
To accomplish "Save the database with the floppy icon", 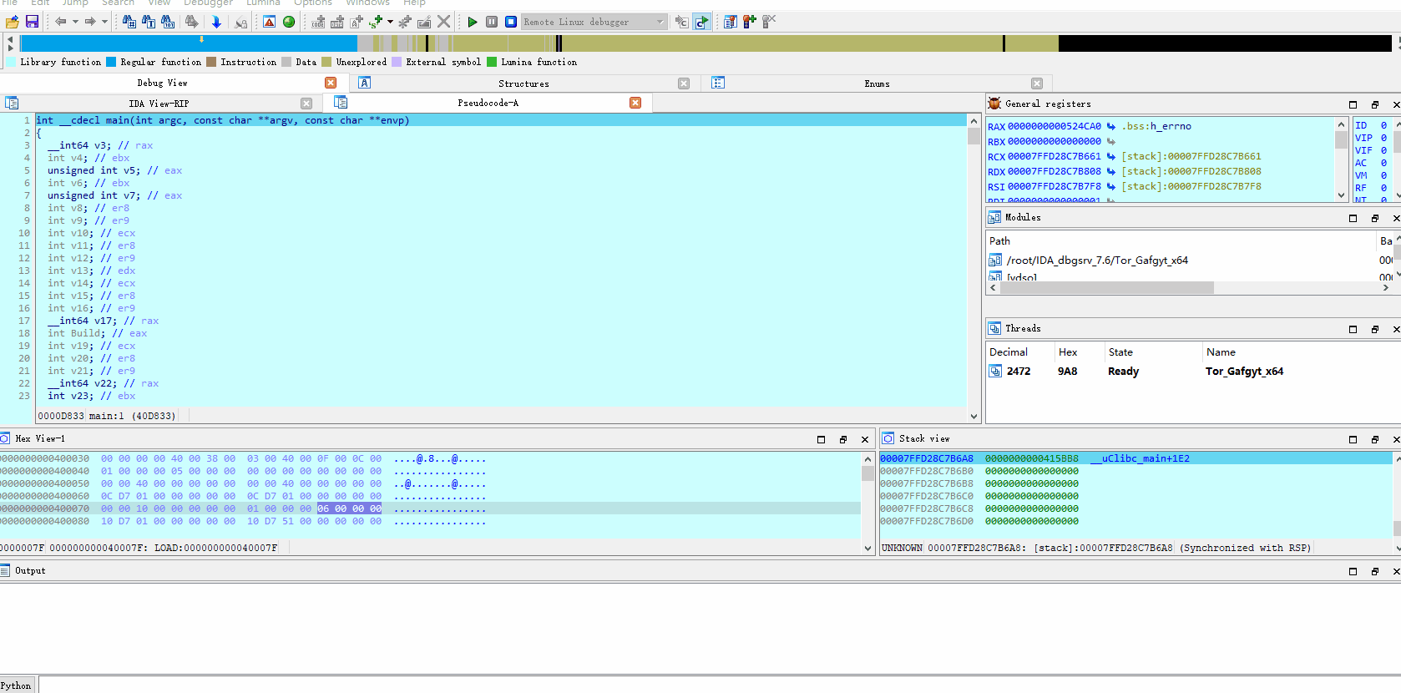I will click(x=32, y=22).
